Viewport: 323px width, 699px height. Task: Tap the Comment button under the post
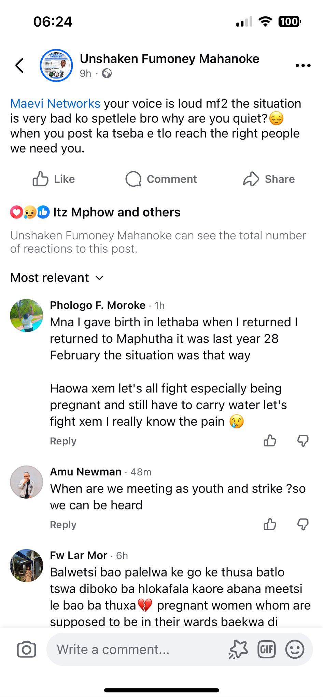[161, 179]
